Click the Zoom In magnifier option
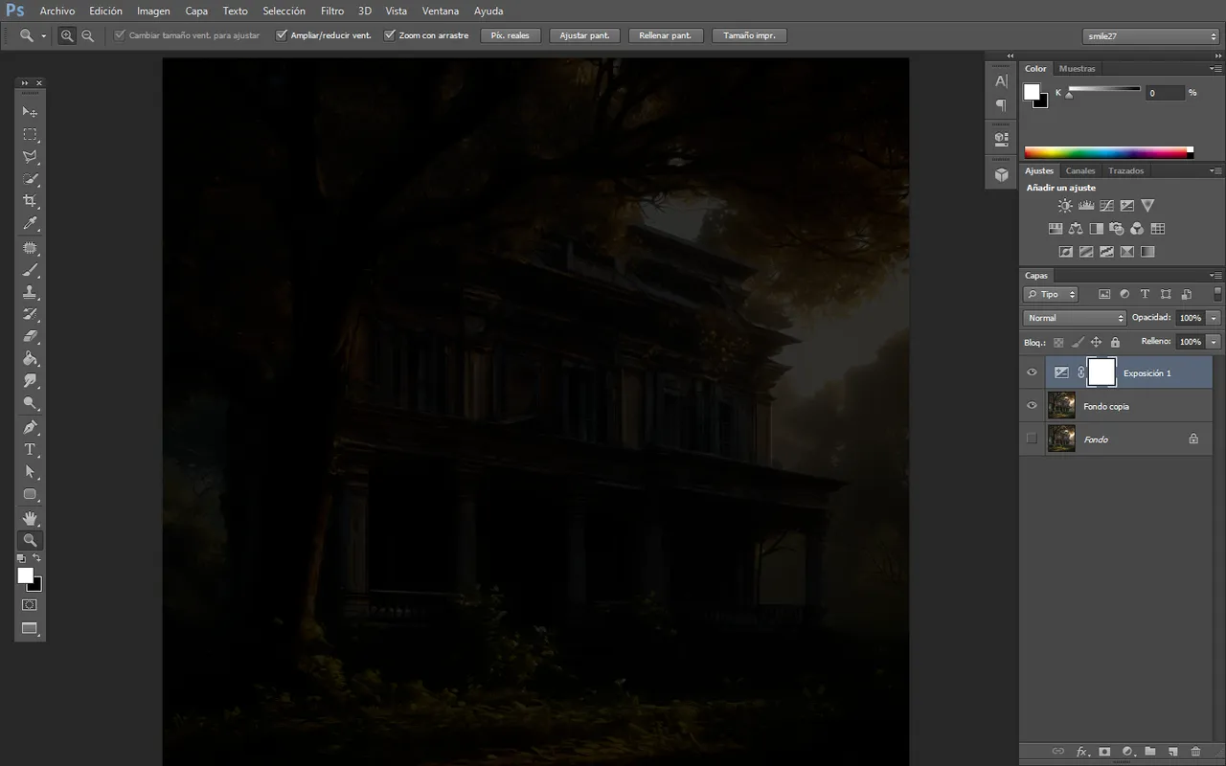The image size is (1226, 766). click(67, 35)
